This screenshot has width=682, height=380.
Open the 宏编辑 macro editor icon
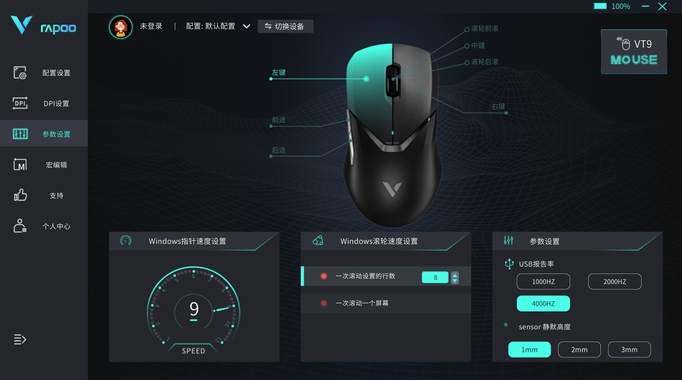click(x=20, y=164)
